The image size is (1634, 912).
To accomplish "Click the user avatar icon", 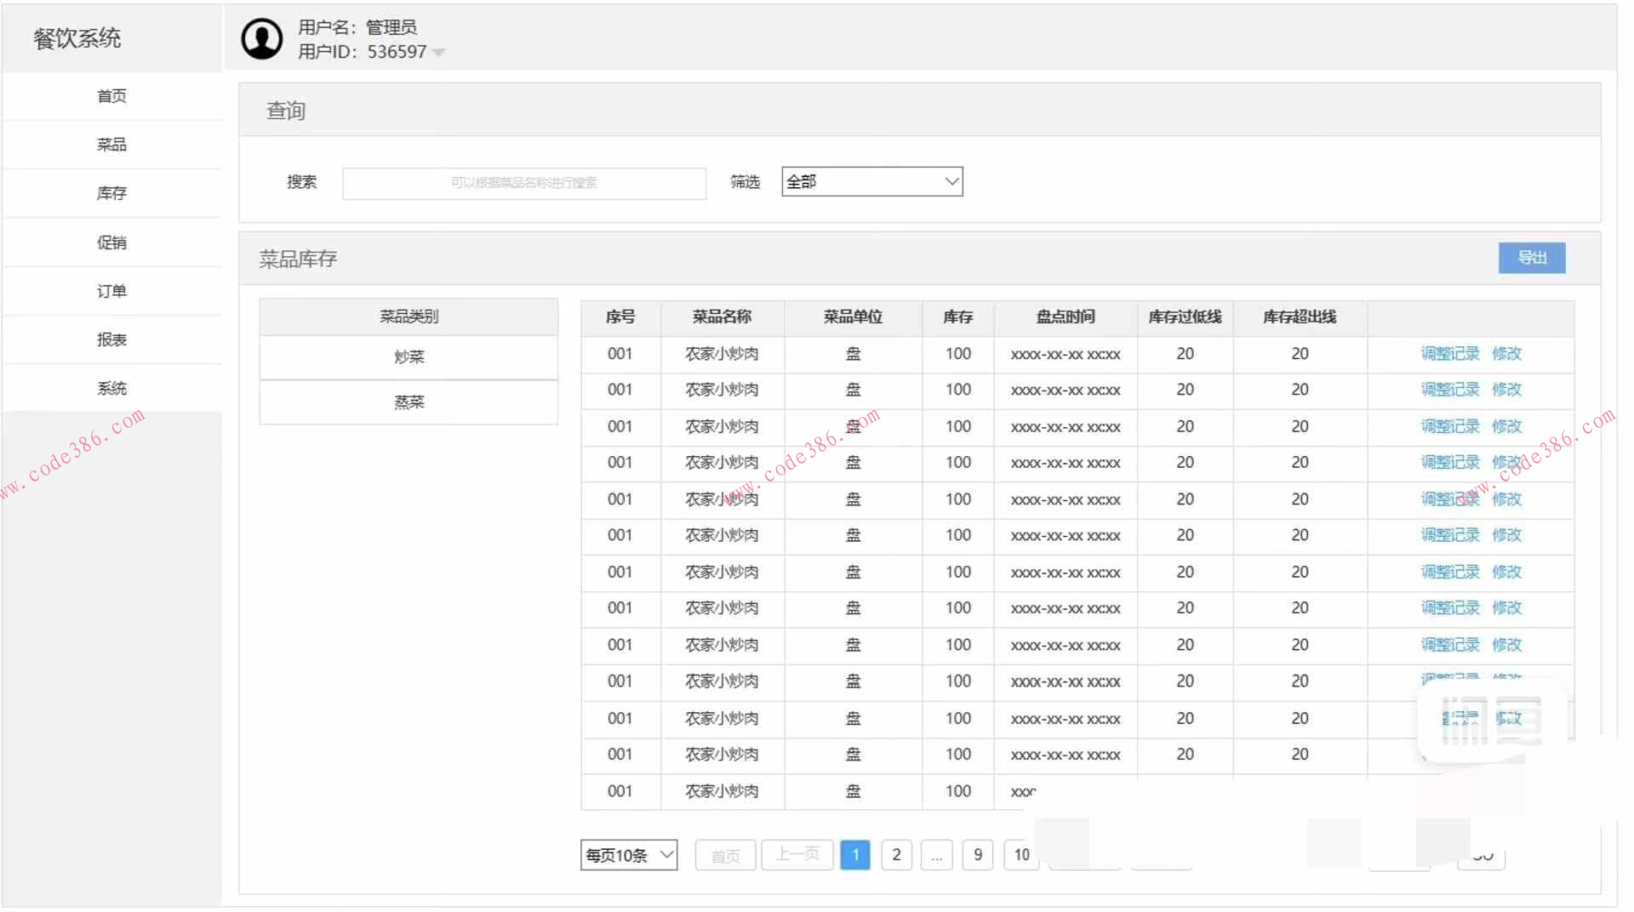I will point(261,38).
